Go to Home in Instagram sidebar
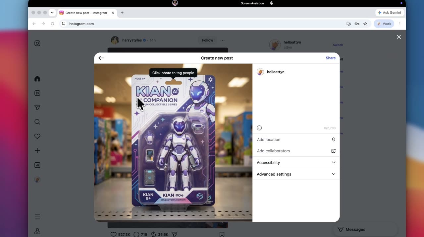424x237 pixels. click(37, 79)
